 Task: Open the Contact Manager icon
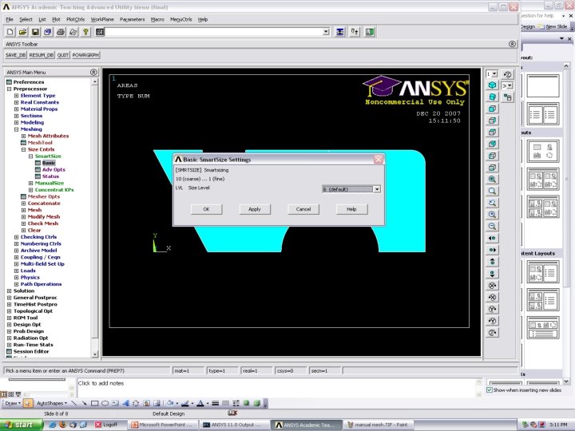click(370, 32)
